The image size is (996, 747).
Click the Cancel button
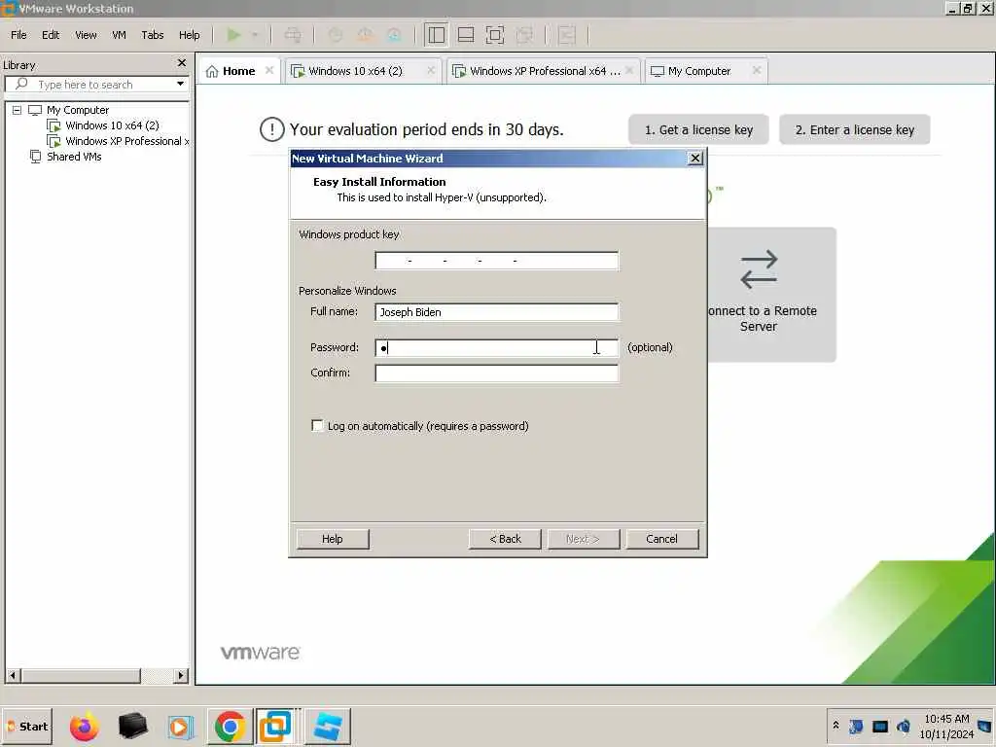pyautogui.click(x=661, y=539)
